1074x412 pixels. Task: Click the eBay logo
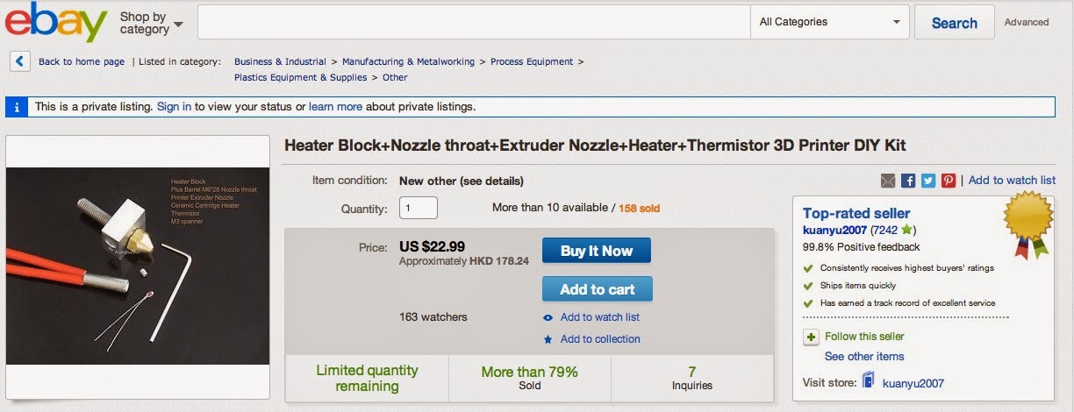pos(55,23)
